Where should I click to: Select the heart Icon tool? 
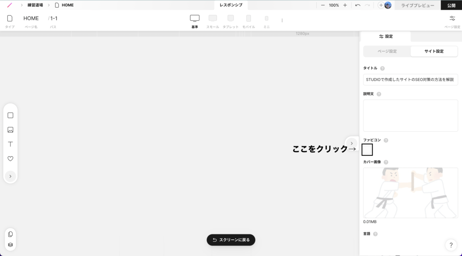(x=10, y=158)
